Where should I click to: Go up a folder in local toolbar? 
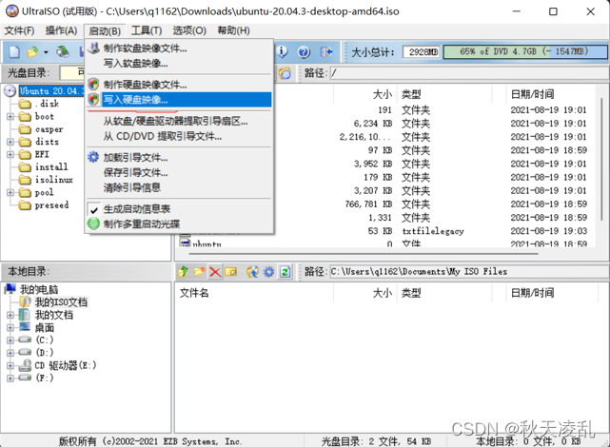pyautogui.click(x=183, y=272)
